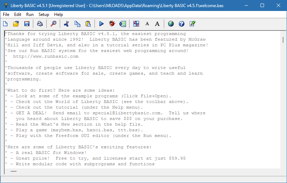Start the debugger with the ladybug icon
287x183 pixels.
[x=112, y=24]
